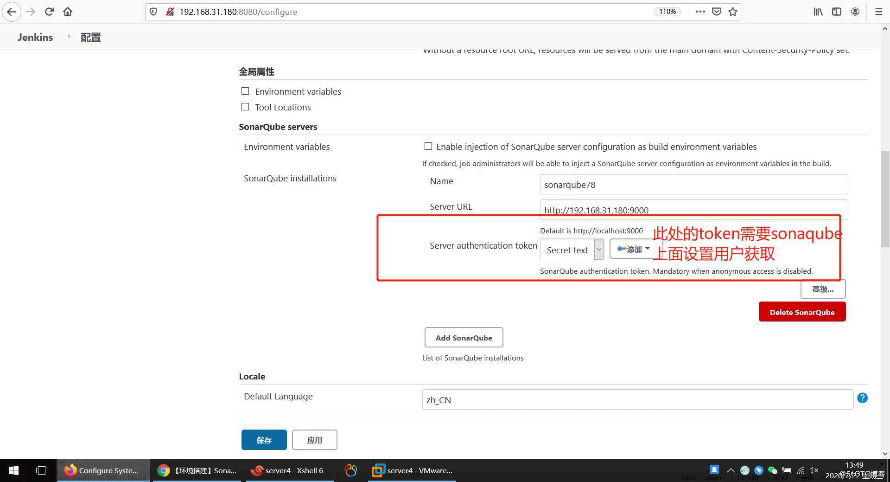Switch to the Chrome Sona... taskbar window

[197, 470]
